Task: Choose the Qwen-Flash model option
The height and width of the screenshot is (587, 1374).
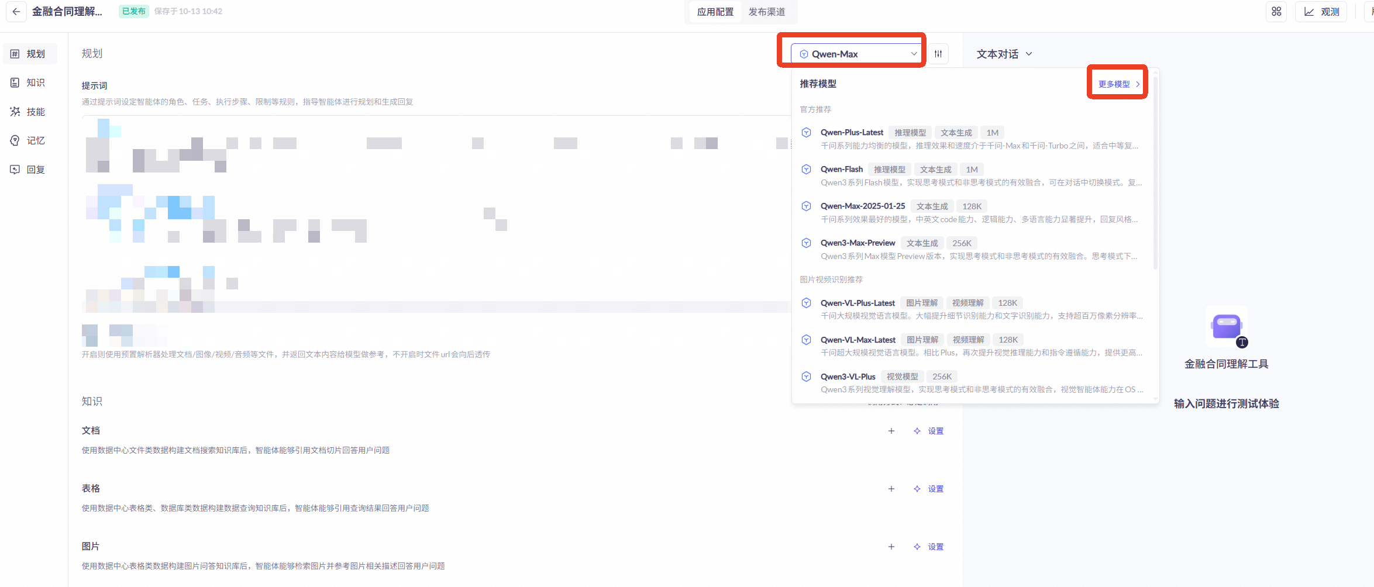Action: tap(971, 176)
